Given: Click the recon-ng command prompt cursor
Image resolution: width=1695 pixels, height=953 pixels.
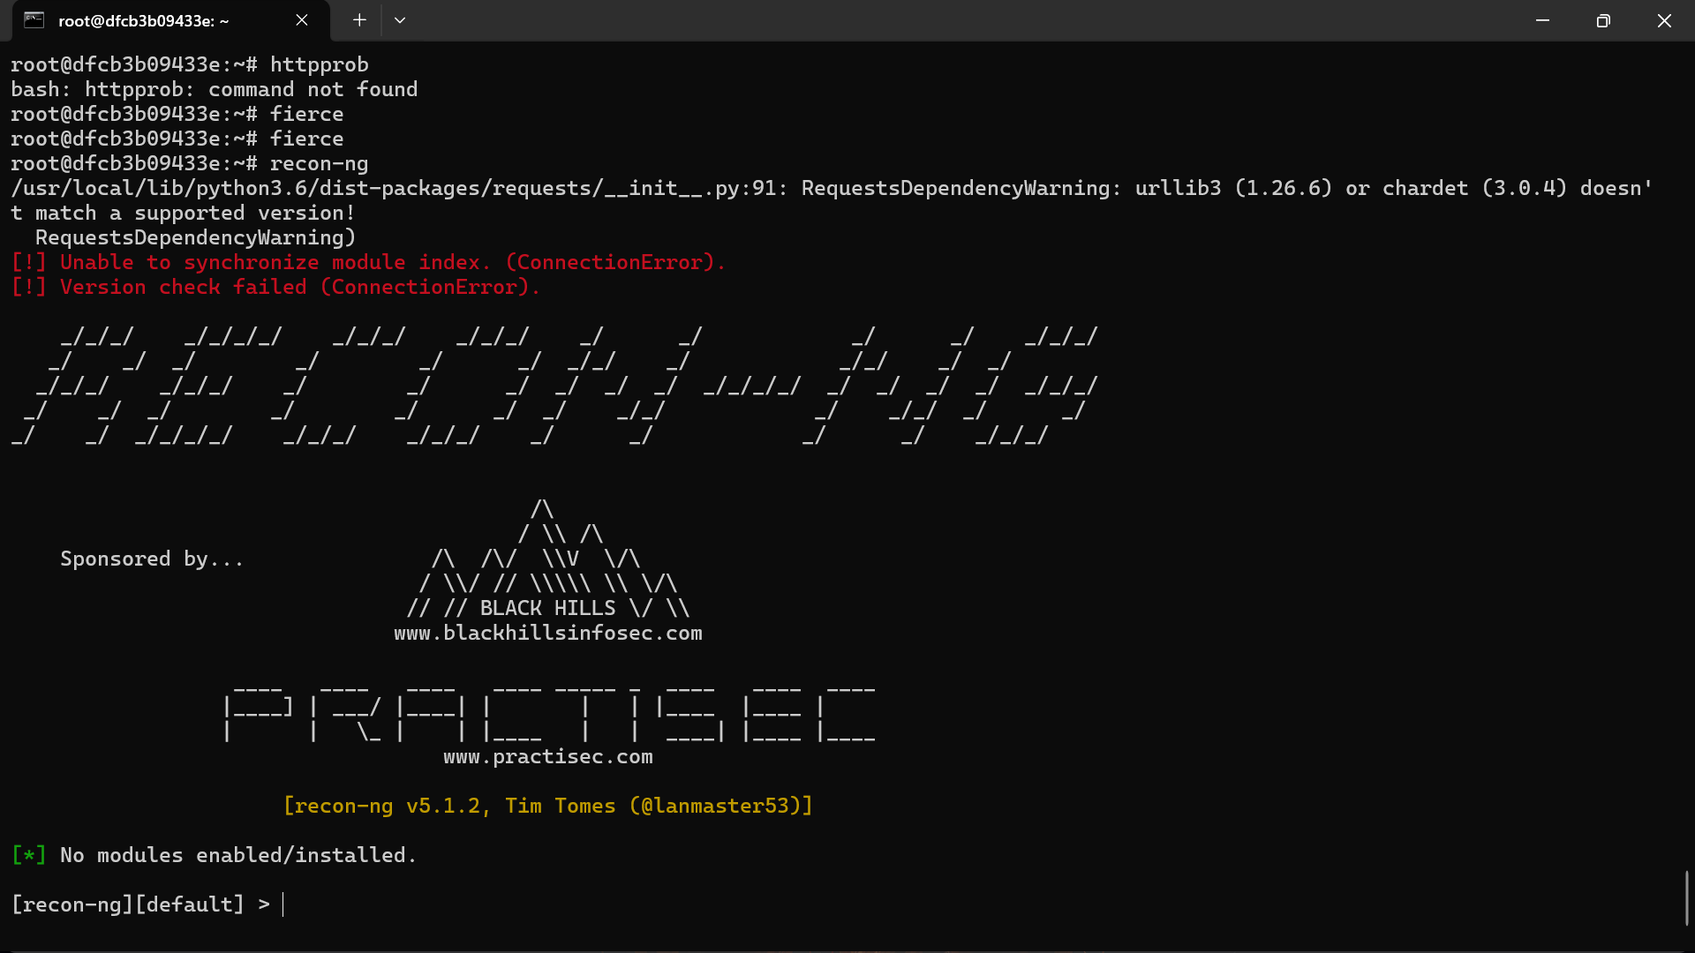Looking at the screenshot, I should [284, 904].
